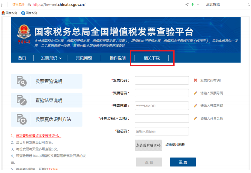Click the 请输入开票日期 hint text
The width and height of the screenshot is (251, 173).
point(212,106)
